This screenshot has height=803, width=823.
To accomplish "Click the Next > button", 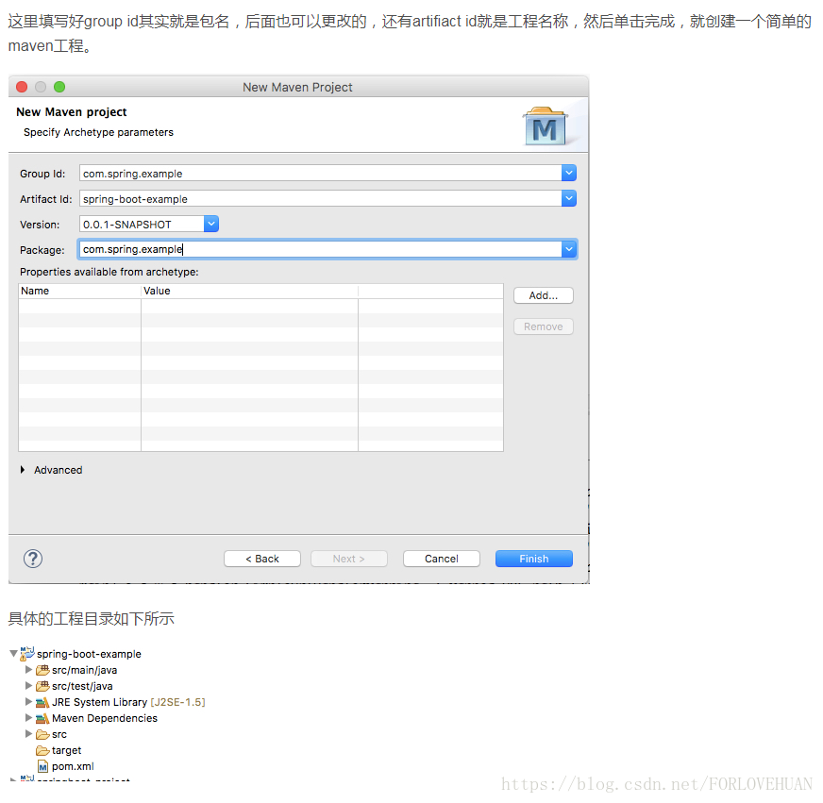I will (x=349, y=559).
